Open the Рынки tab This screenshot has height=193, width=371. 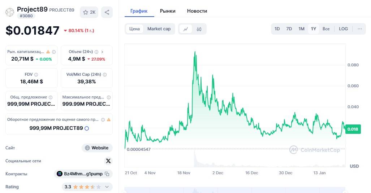coord(168,11)
